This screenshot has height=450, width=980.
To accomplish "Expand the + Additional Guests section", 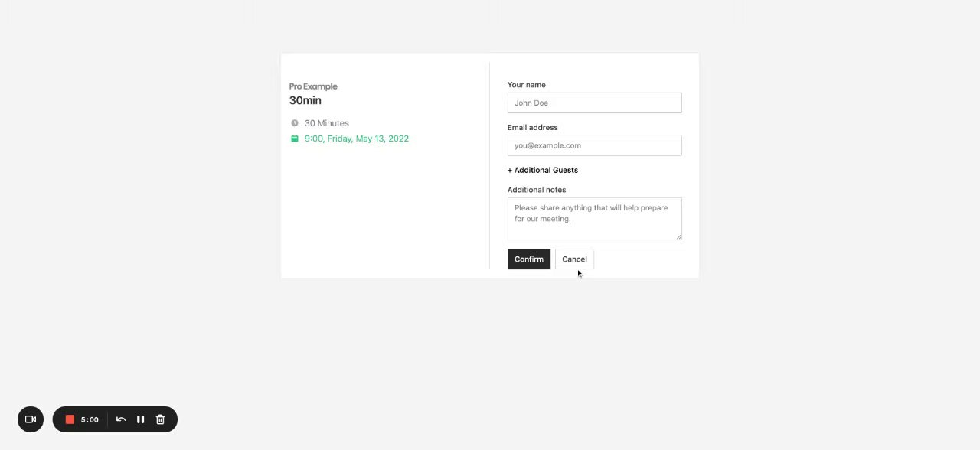I will (543, 170).
